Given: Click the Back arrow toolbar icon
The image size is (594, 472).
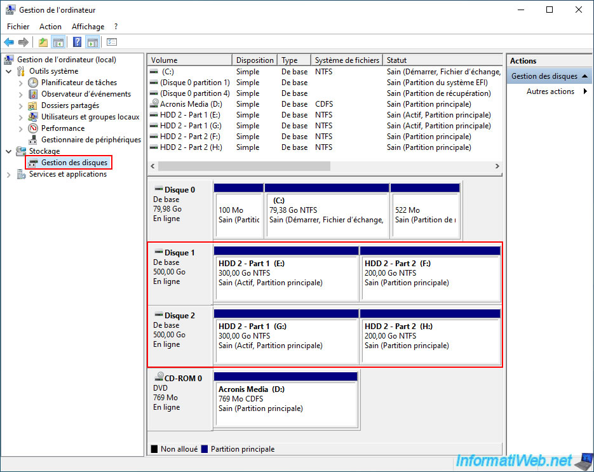Looking at the screenshot, I should coord(9,43).
